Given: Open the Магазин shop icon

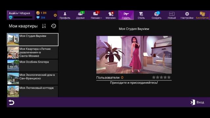Looking at the screenshot, I should (111, 15).
